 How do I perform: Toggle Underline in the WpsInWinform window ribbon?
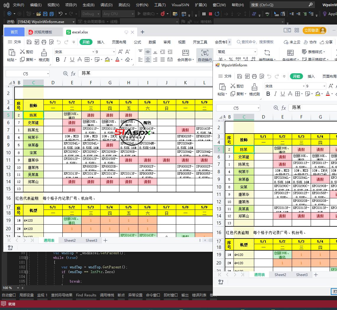[x=283, y=94]
